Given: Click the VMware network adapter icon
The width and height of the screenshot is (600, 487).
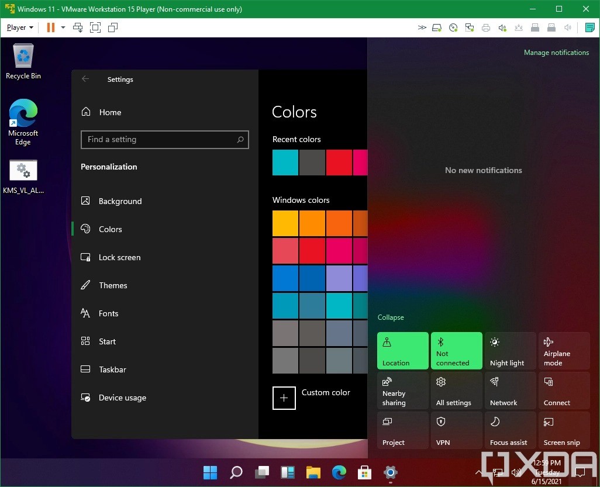Looking at the screenshot, I should point(470,27).
